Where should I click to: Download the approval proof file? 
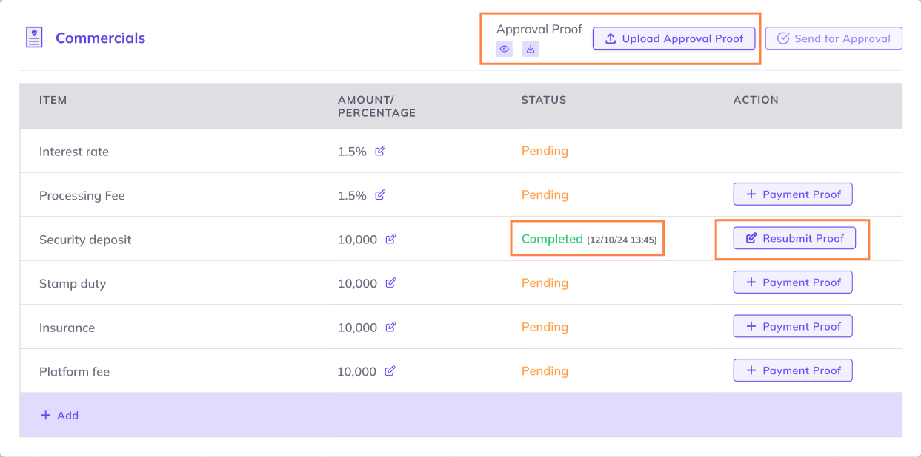point(531,50)
